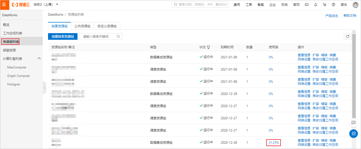The image size is (361, 149).
Task: Click the help question mark icon
Action: coord(333,5)
